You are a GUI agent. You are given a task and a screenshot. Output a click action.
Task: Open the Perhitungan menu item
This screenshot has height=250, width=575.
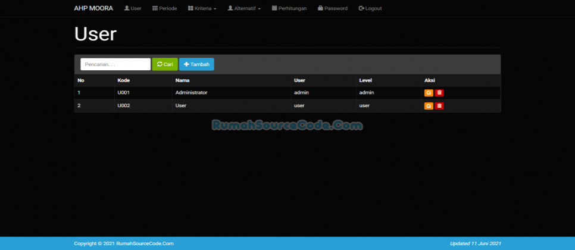pyautogui.click(x=289, y=8)
